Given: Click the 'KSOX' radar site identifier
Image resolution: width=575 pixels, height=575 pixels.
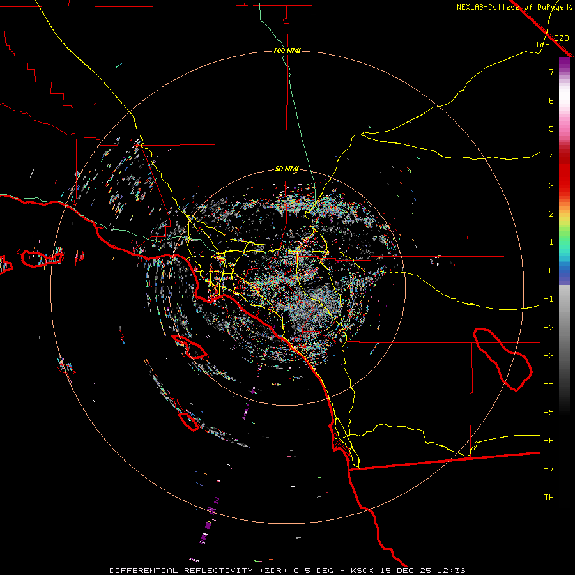Looking at the screenshot, I should click(x=362, y=571).
